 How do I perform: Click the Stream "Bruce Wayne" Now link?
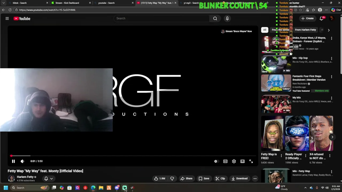tap(236, 31)
